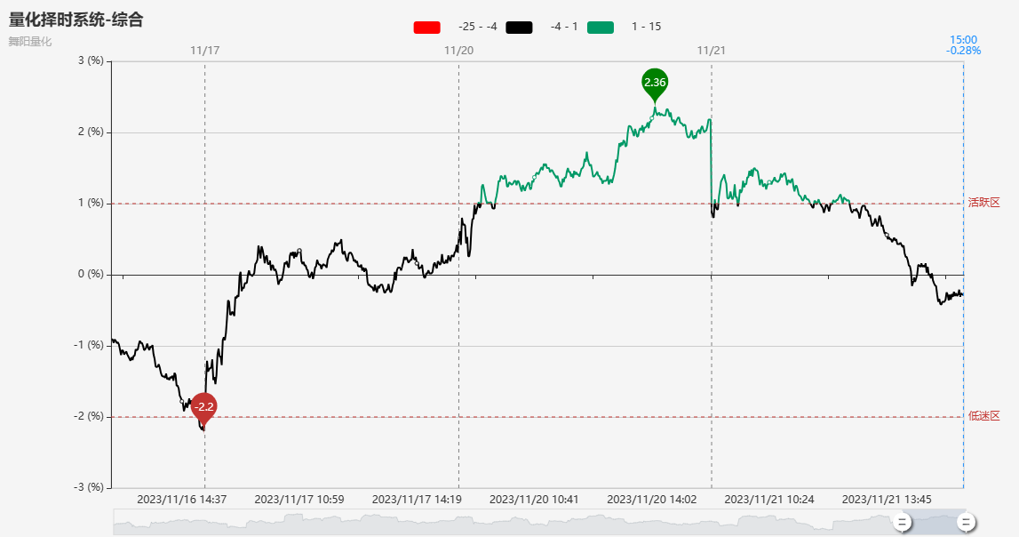
Task: Click the 2023/11/20 10:41 axis label
Action: coord(534,500)
